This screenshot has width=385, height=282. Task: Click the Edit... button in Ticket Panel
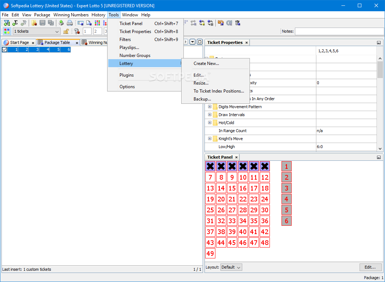click(370, 267)
